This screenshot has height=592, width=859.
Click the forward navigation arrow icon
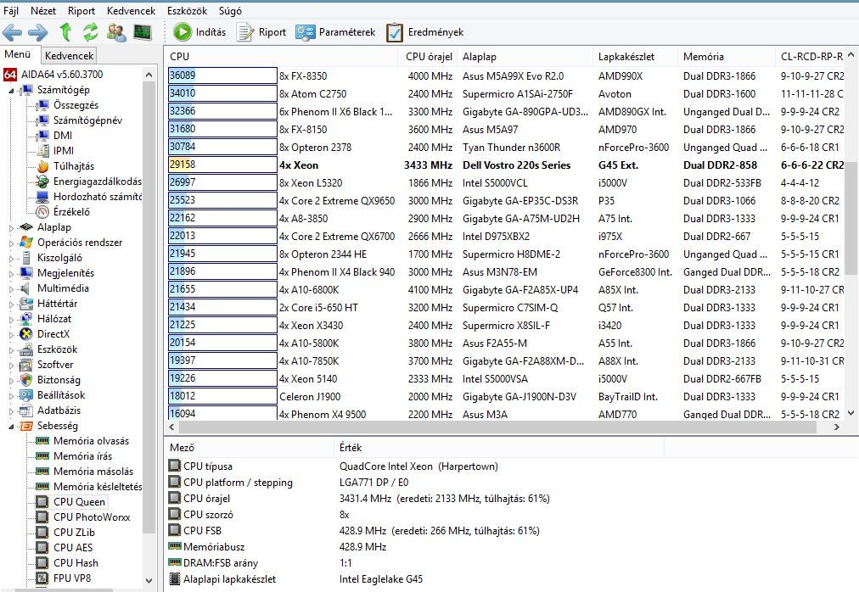click(38, 33)
